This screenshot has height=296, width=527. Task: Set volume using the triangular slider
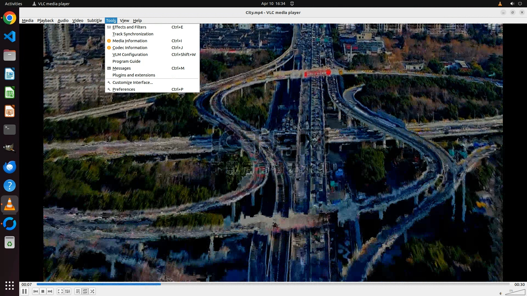pos(516,293)
